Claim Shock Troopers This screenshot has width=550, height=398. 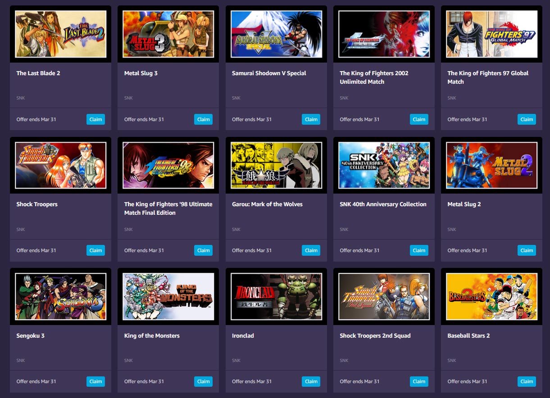95,250
